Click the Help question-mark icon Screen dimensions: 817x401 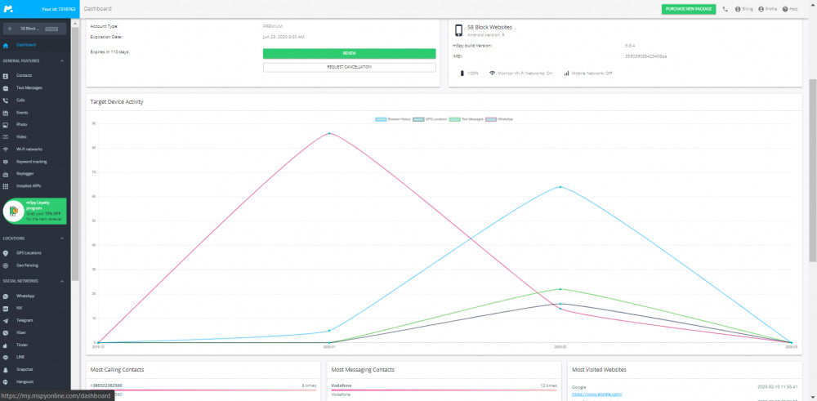pos(785,9)
